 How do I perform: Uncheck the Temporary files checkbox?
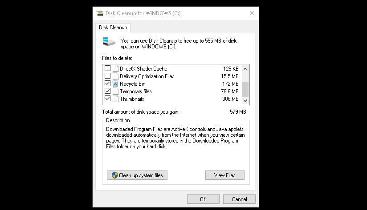click(107, 91)
